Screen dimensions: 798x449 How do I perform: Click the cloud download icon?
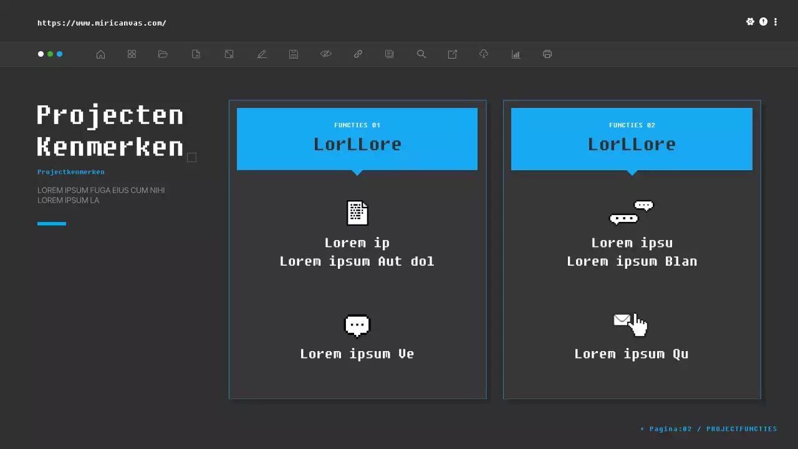[x=484, y=54]
